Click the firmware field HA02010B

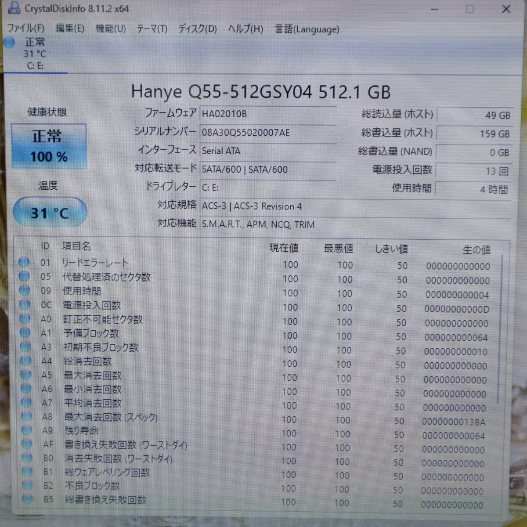[268, 114]
